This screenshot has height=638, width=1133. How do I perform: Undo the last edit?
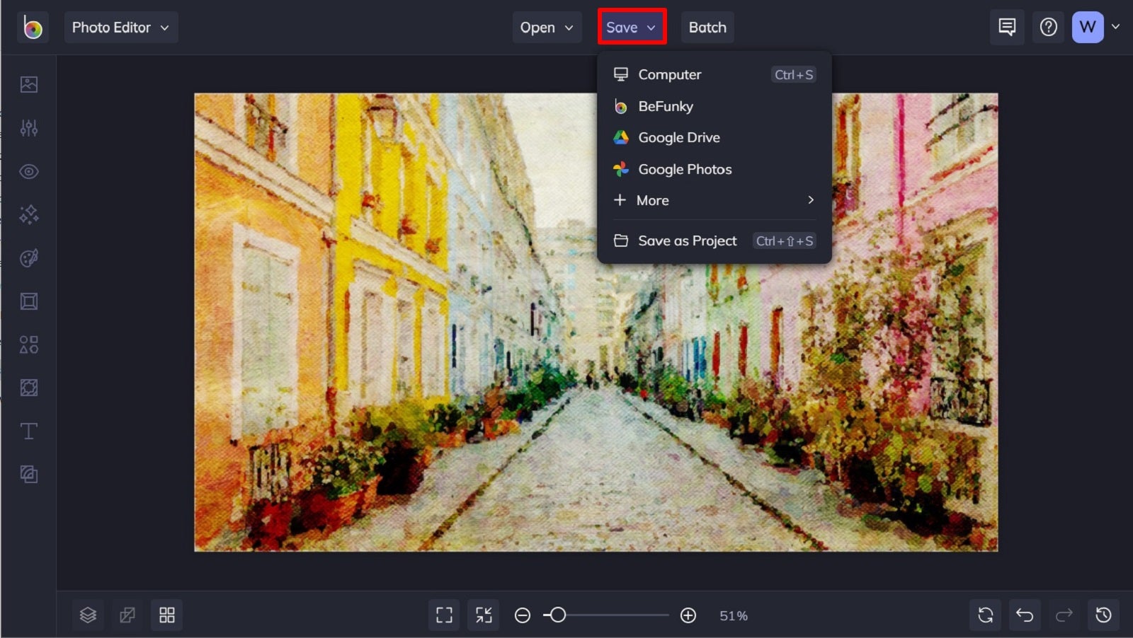click(x=1023, y=615)
